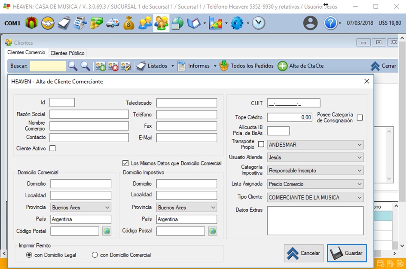Click the Datos Extras text area

coord(315,220)
